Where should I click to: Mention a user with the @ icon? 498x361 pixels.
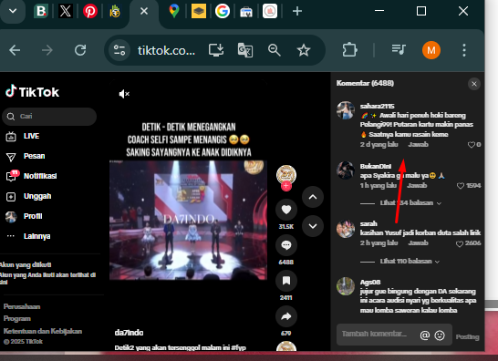(x=425, y=335)
